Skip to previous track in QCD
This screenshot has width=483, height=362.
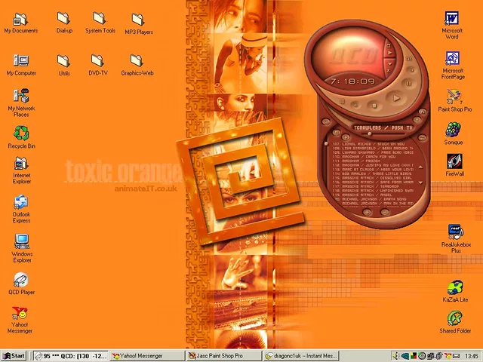[x=355, y=106]
